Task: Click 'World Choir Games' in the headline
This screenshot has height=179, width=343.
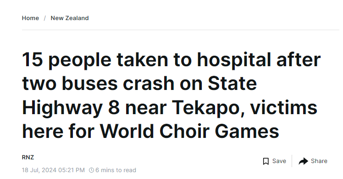Action: (x=189, y=131)
